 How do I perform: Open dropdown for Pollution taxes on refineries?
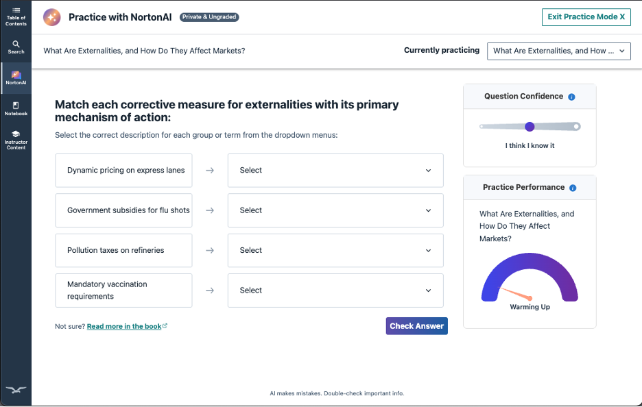335,251
